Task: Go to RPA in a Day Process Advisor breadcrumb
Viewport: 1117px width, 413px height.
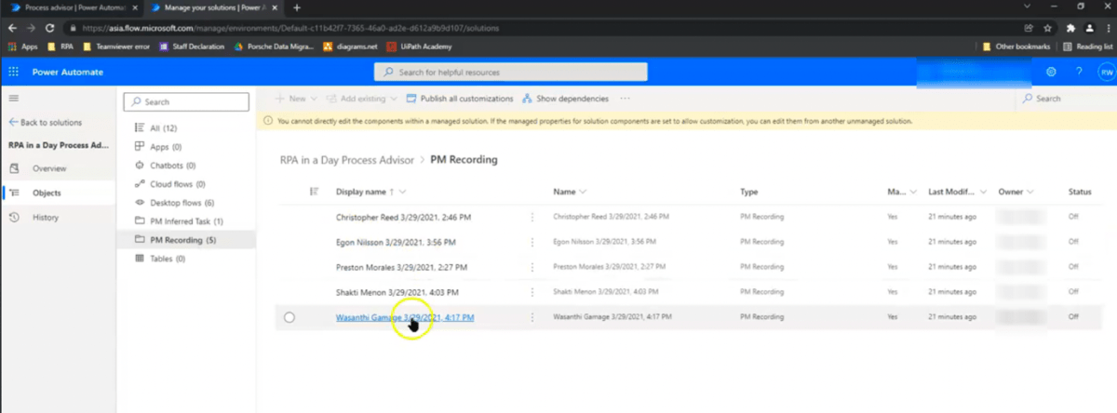Action: (347, 160)
